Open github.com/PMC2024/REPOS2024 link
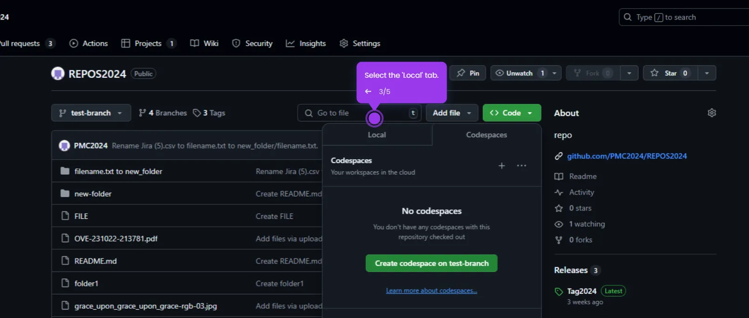 pos(627,156)
